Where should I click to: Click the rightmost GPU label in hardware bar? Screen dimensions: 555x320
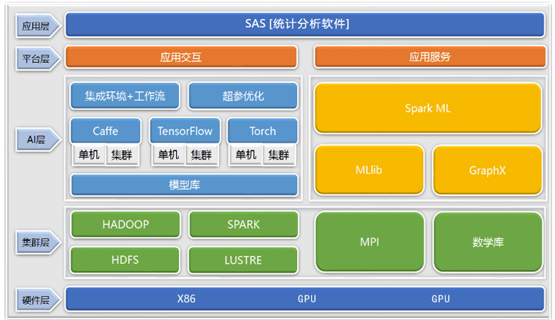tap(440, 299)
